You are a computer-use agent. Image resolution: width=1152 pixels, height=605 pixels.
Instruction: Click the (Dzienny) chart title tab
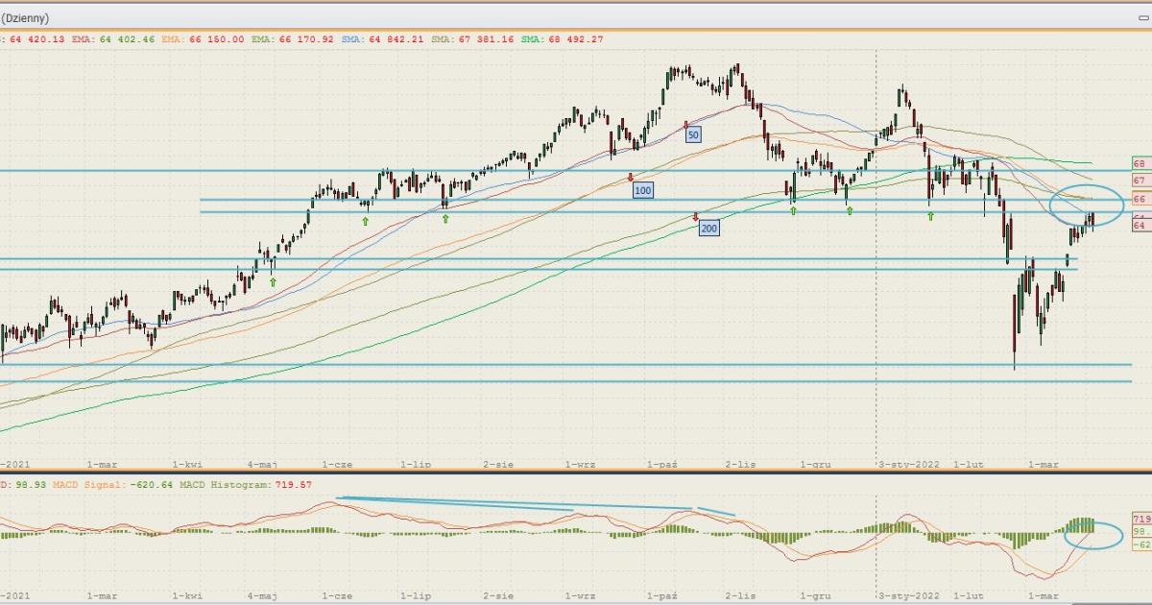pos(26,18)
